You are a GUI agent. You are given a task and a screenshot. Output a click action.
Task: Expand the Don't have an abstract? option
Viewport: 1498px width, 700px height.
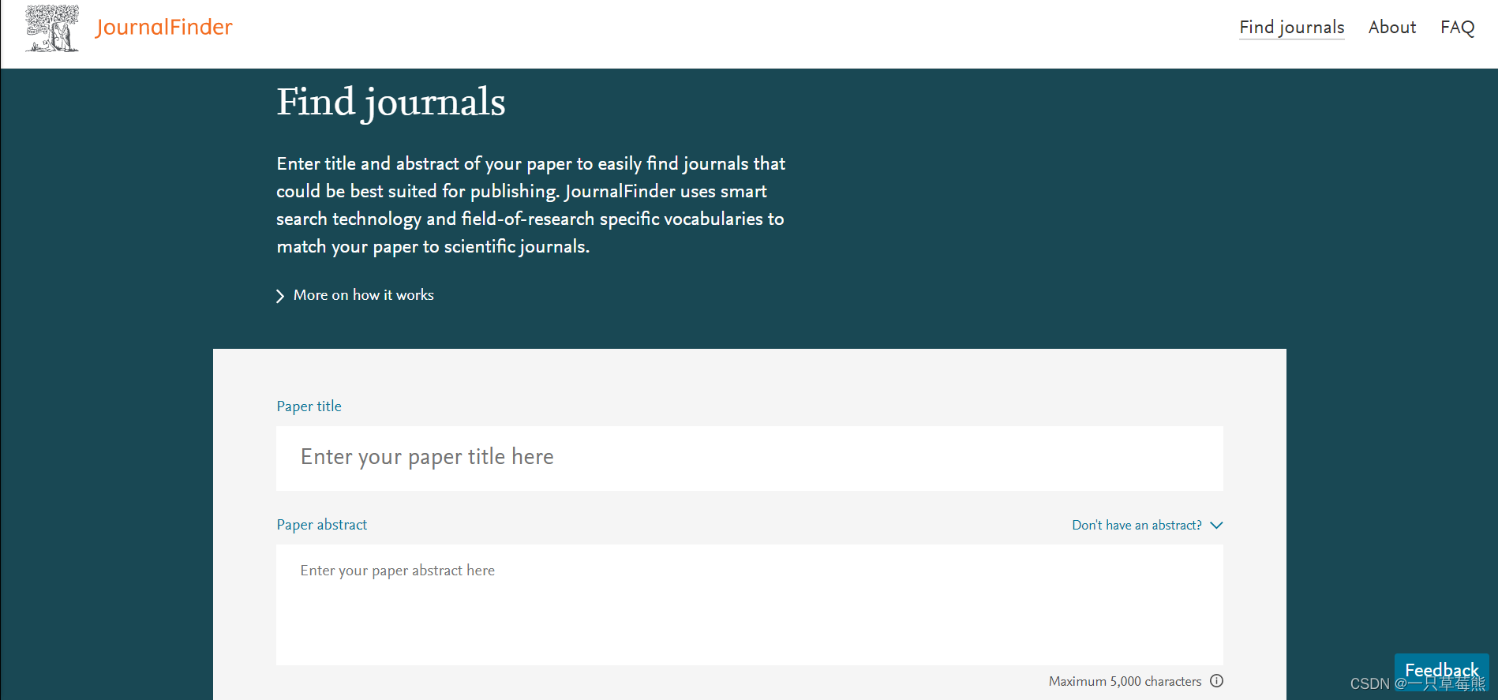pos(1147,526)
